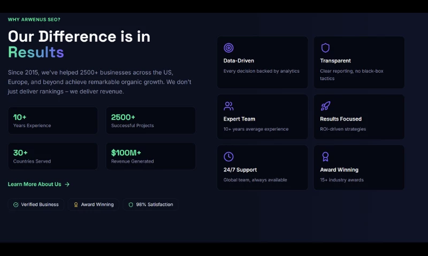428x256 pixels.
Task: Click the Transparent shield icon
Action: [325, 48]
